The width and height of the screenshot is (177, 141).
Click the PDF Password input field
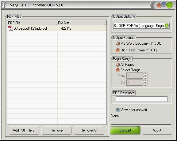pos(141,99)
